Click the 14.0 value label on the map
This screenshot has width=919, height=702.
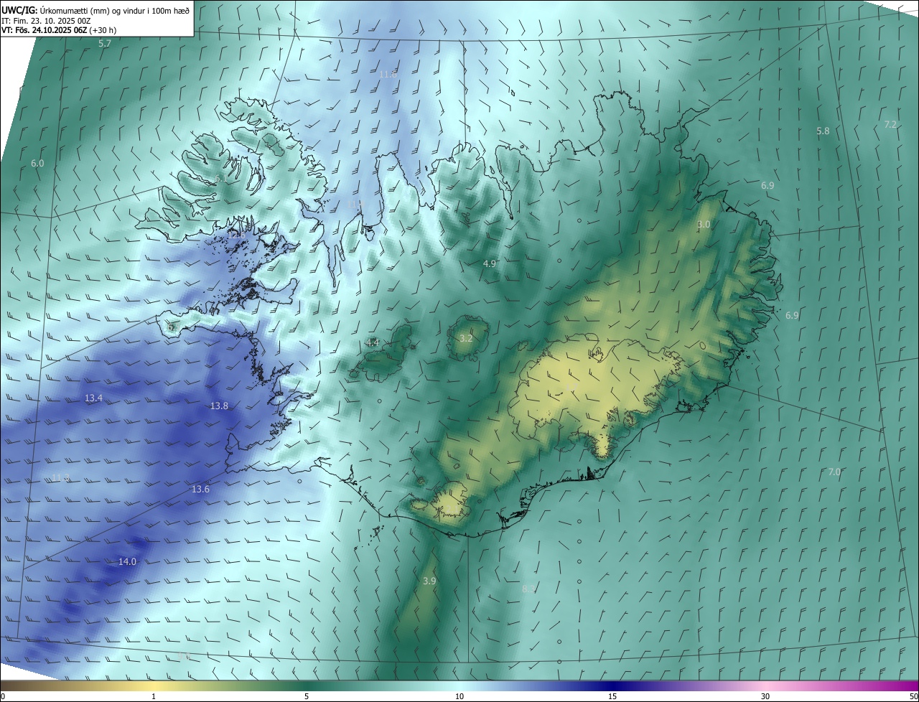coord(127,562)
